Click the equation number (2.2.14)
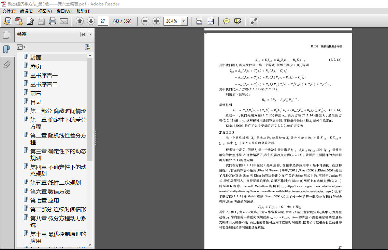388x250 pixels. (335, 110)
